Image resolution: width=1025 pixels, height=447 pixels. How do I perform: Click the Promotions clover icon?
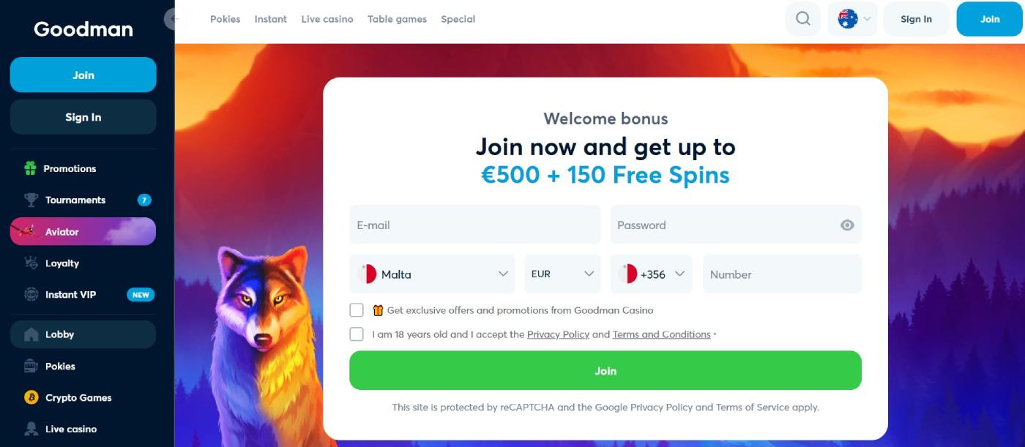point(30,168)
